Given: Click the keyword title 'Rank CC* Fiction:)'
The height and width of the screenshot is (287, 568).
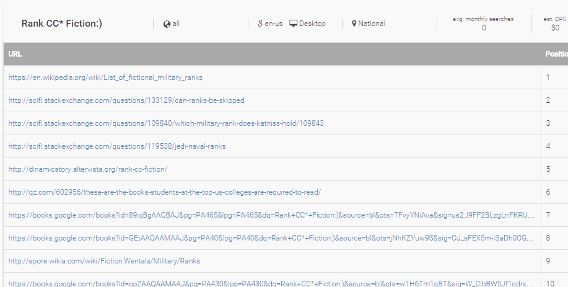Looking at the screenshot, I should tap(62, 24).
